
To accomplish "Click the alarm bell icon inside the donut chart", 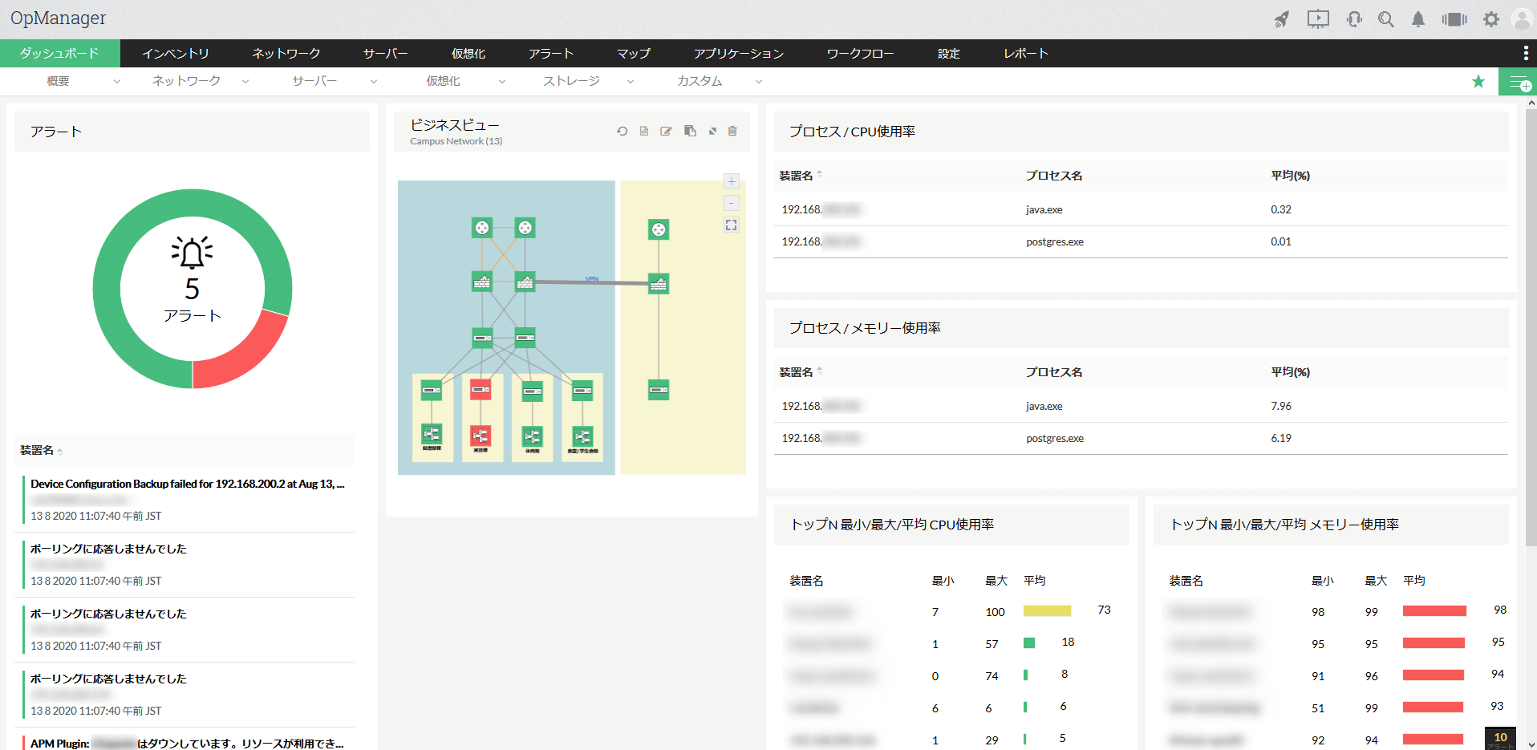I will (x=193, y=253).
